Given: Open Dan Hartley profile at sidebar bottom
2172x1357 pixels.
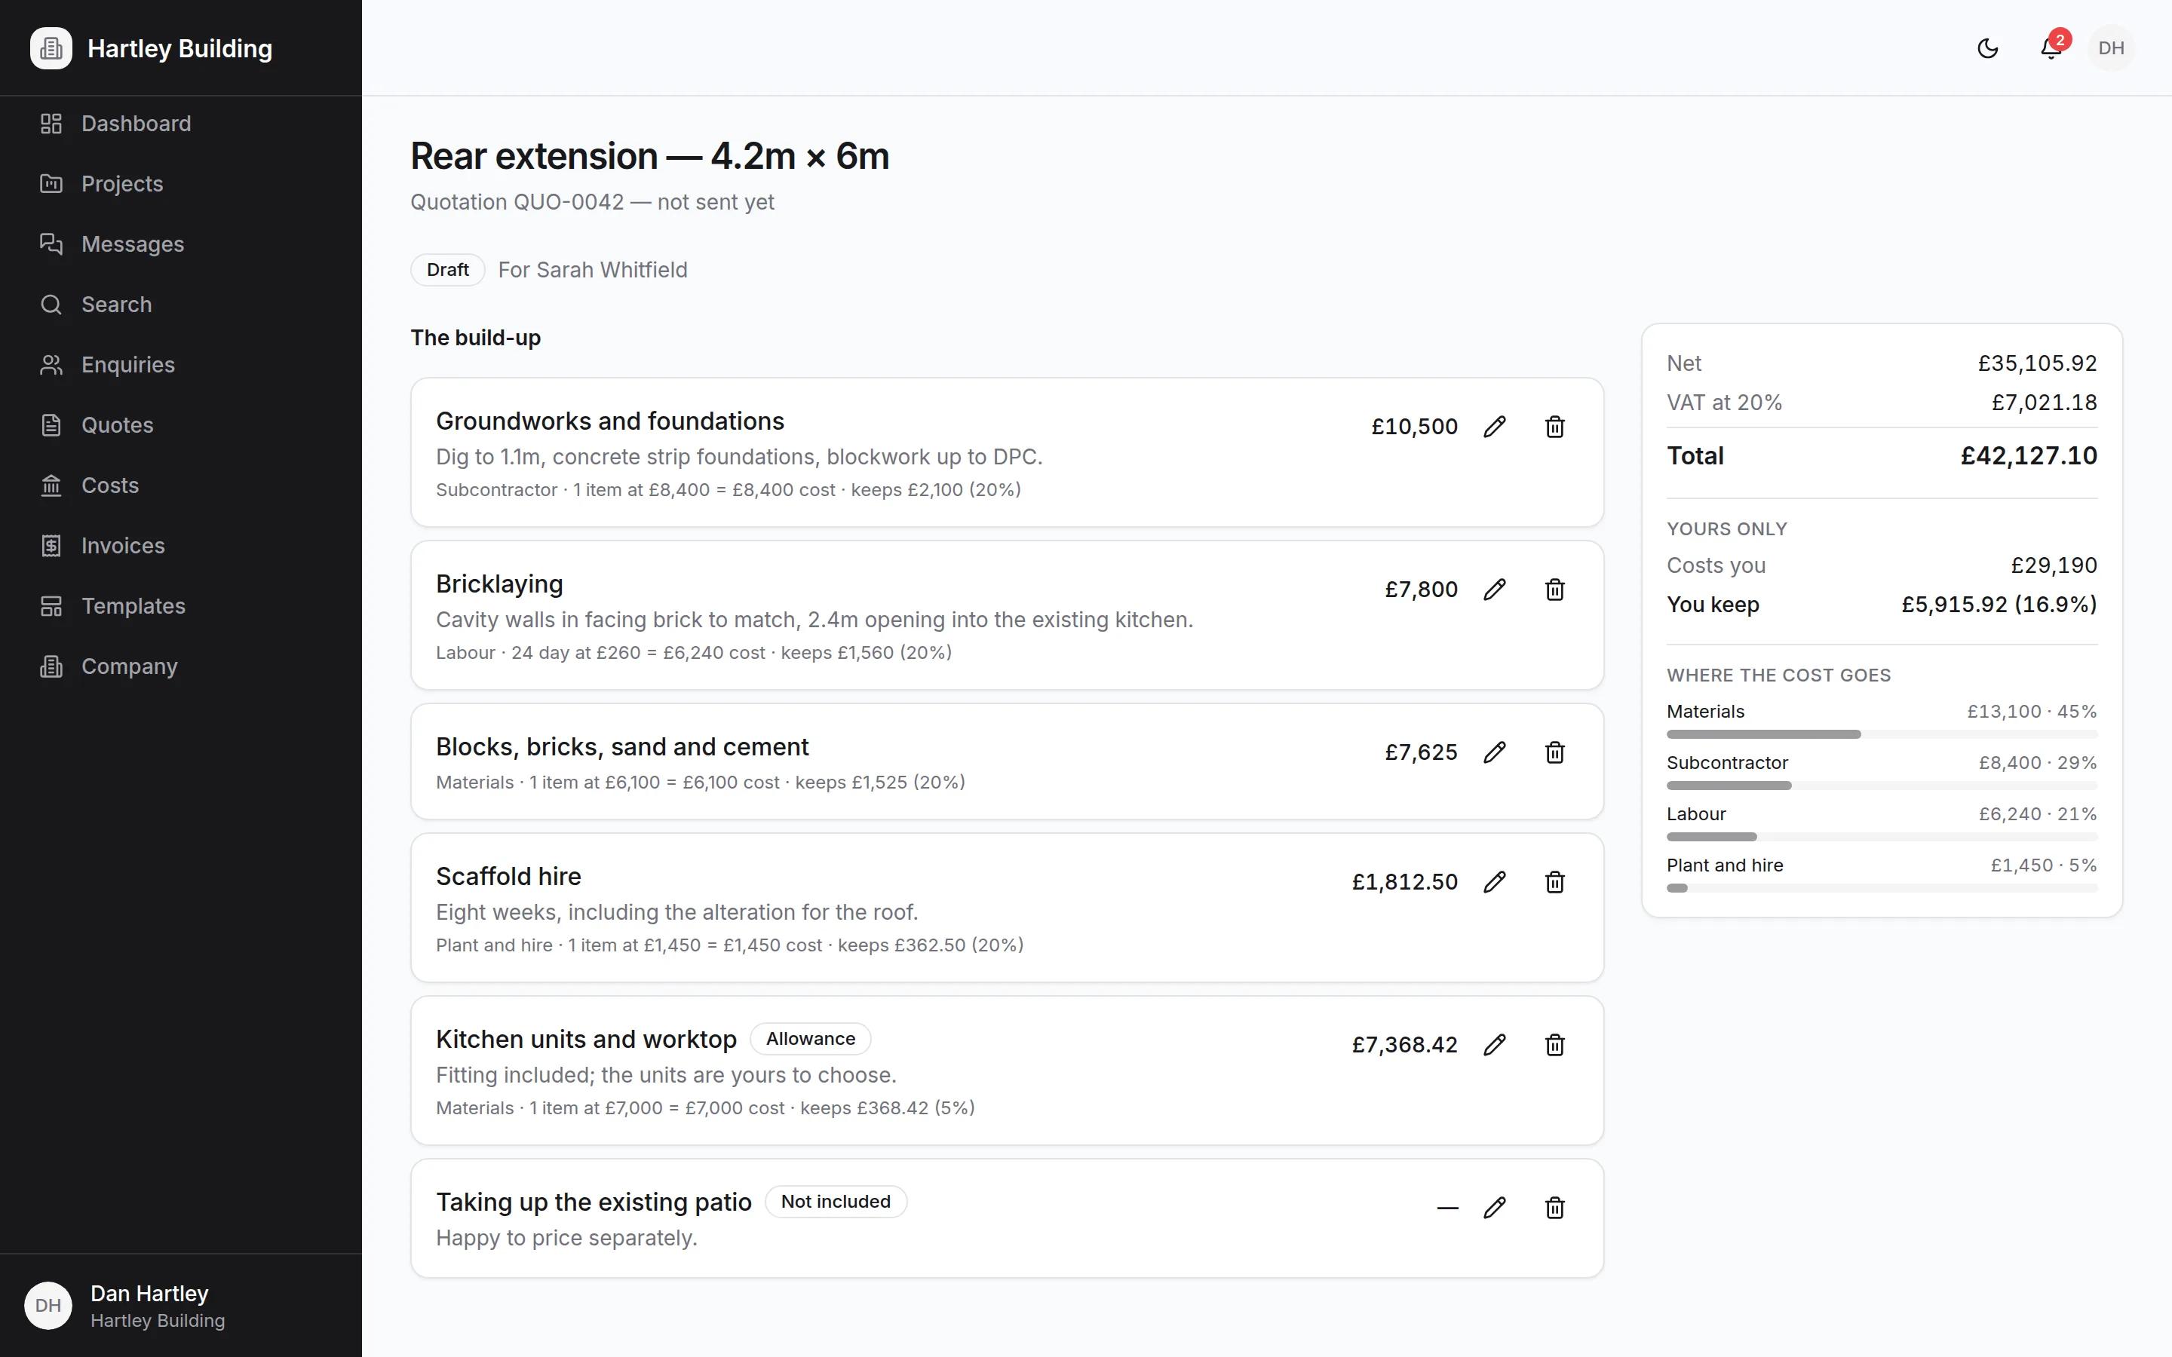Looking at the screenshot, I should [x=180, y=1306].
